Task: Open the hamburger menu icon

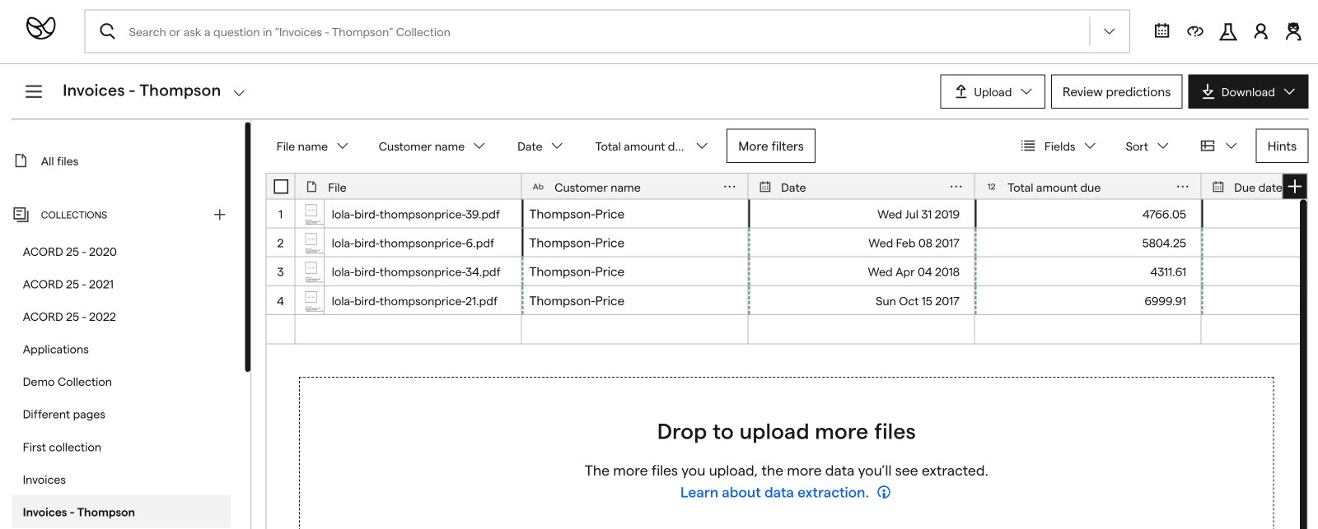Action: (34, 91)
